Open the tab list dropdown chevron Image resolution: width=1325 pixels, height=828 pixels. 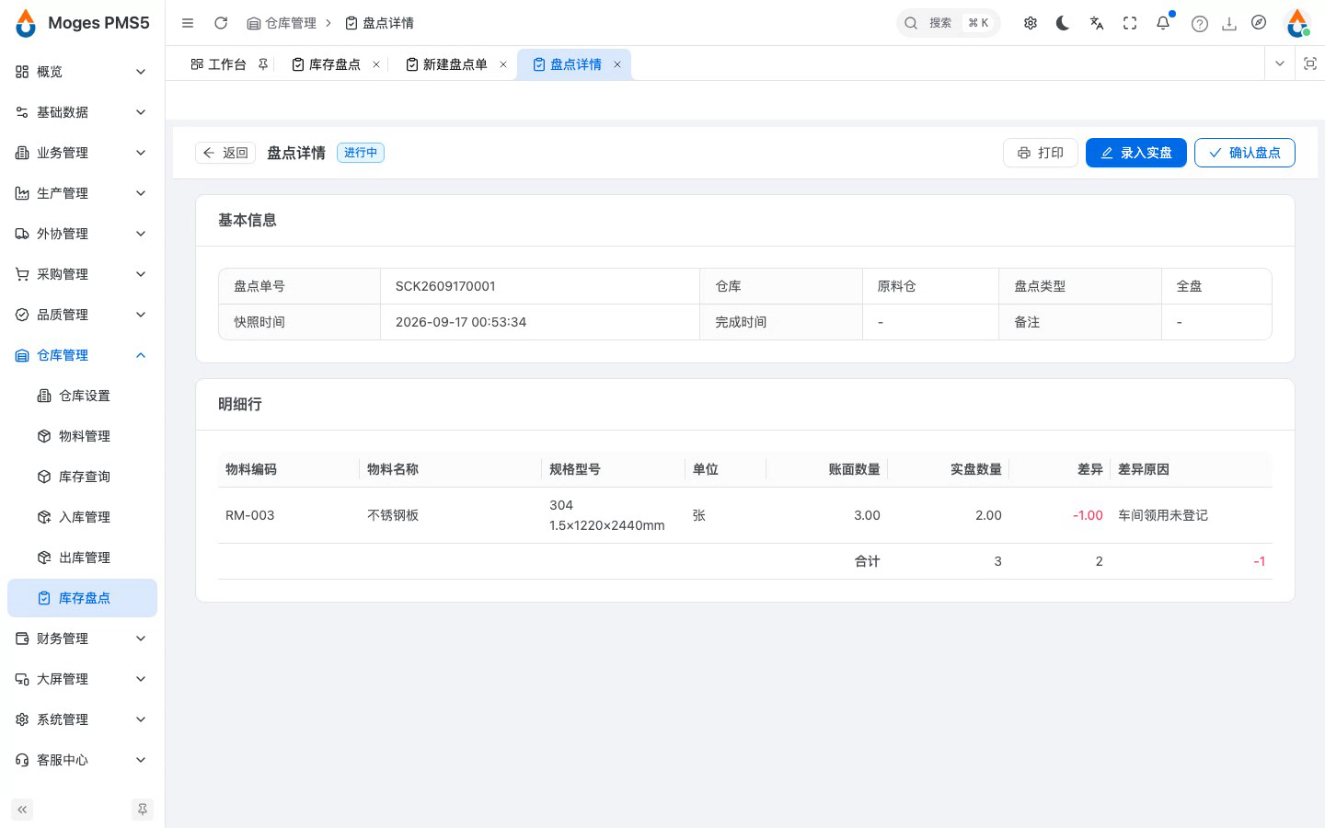coord(1280,63)
